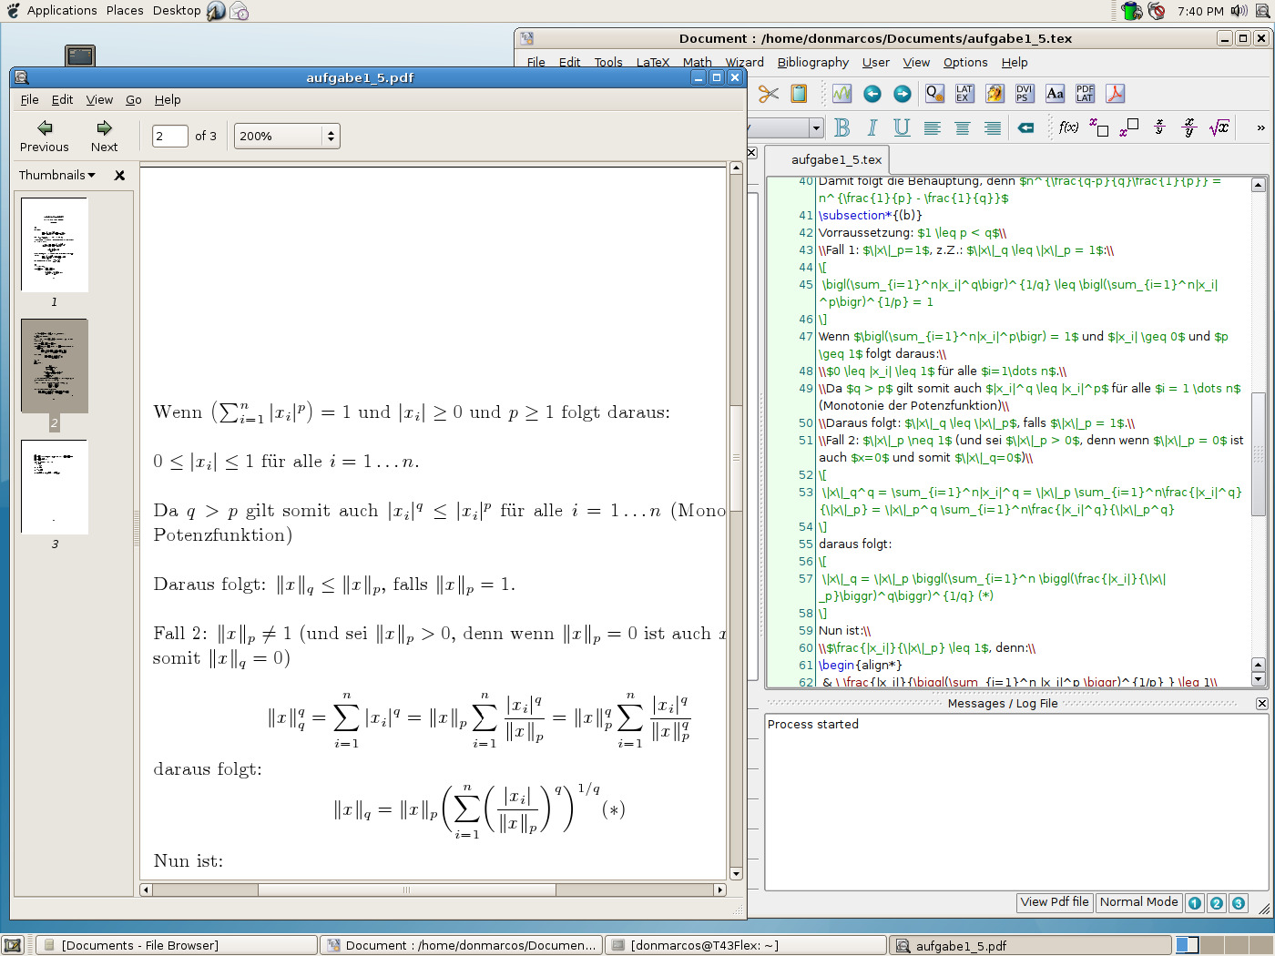This screenshot has height=956, width=1275.
Task: Open the Options menu in the editor
Action: pos(965,63)
